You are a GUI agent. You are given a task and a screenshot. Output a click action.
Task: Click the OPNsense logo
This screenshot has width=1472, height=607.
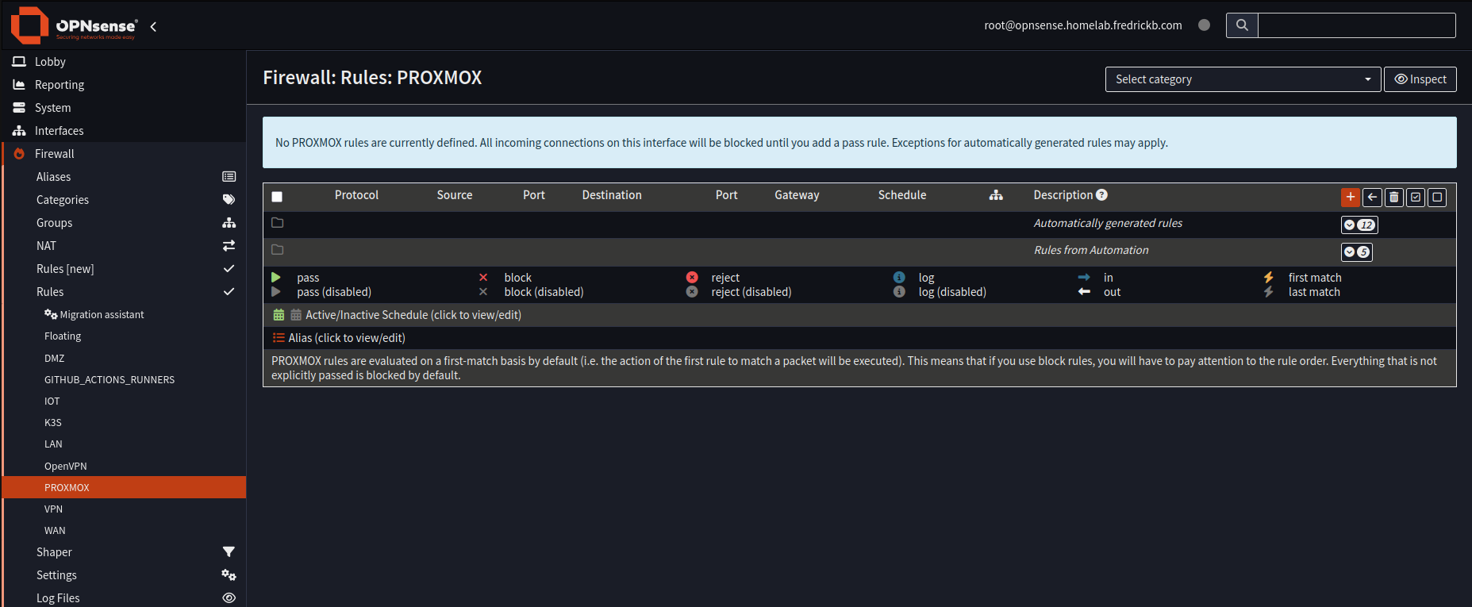click(74, 25)
